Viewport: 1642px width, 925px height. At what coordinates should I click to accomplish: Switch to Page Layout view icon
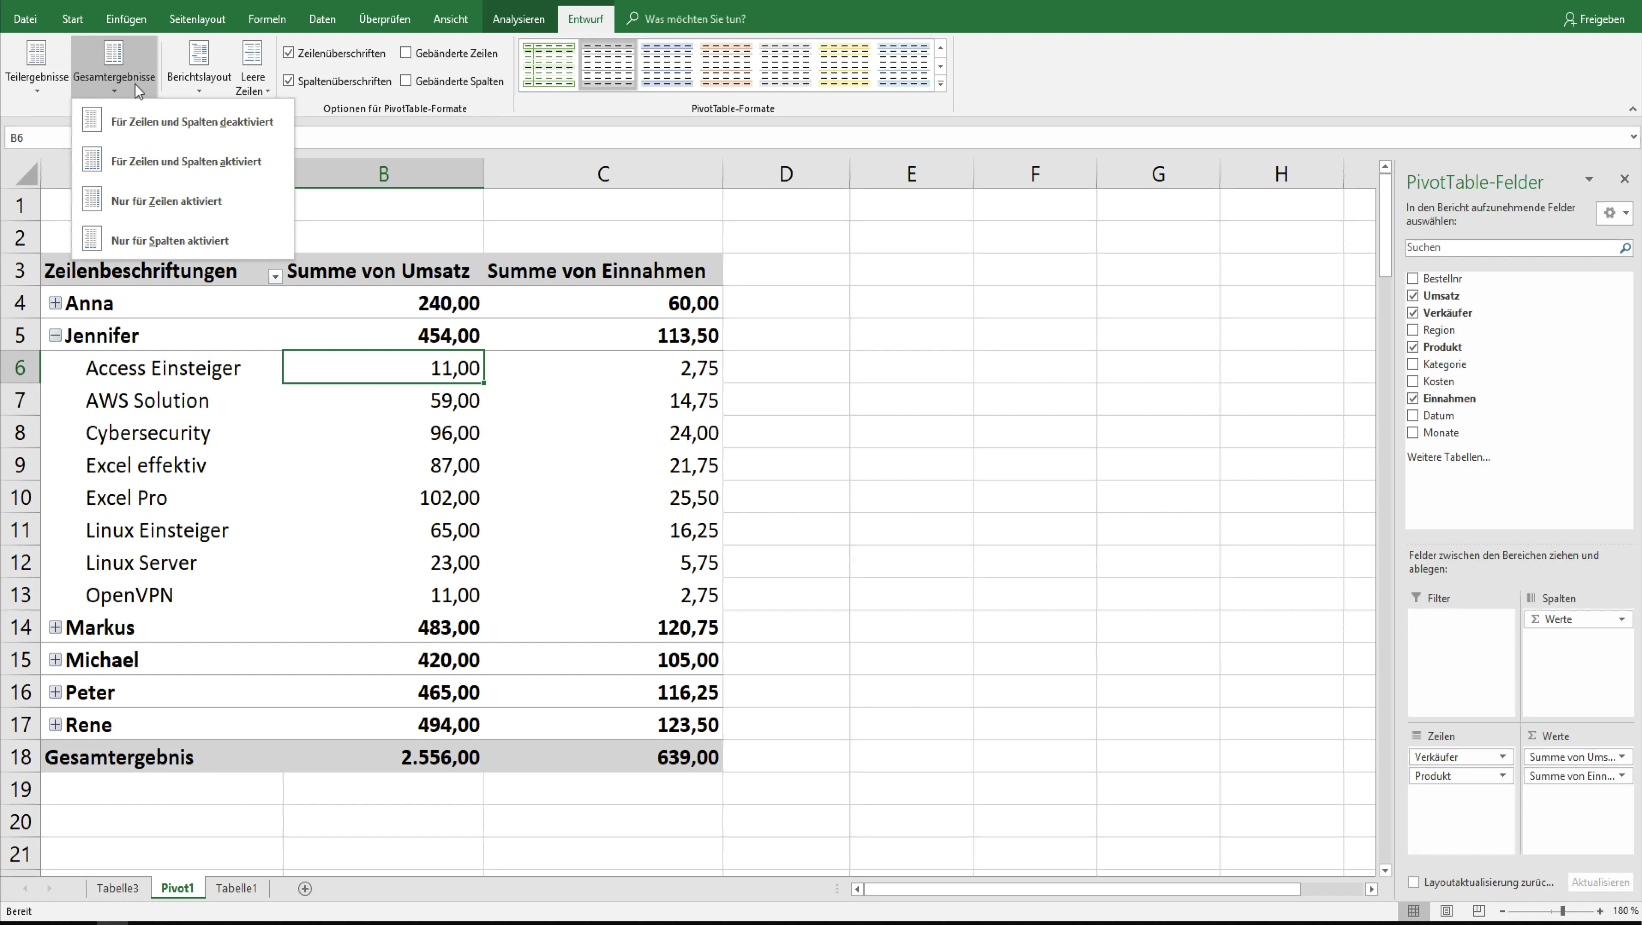coord(1446,912)
